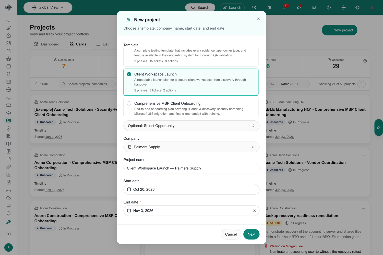Open the notifications bell with 17 badge
This screenshot has height=255, width=383.
[x=284, y=7]
